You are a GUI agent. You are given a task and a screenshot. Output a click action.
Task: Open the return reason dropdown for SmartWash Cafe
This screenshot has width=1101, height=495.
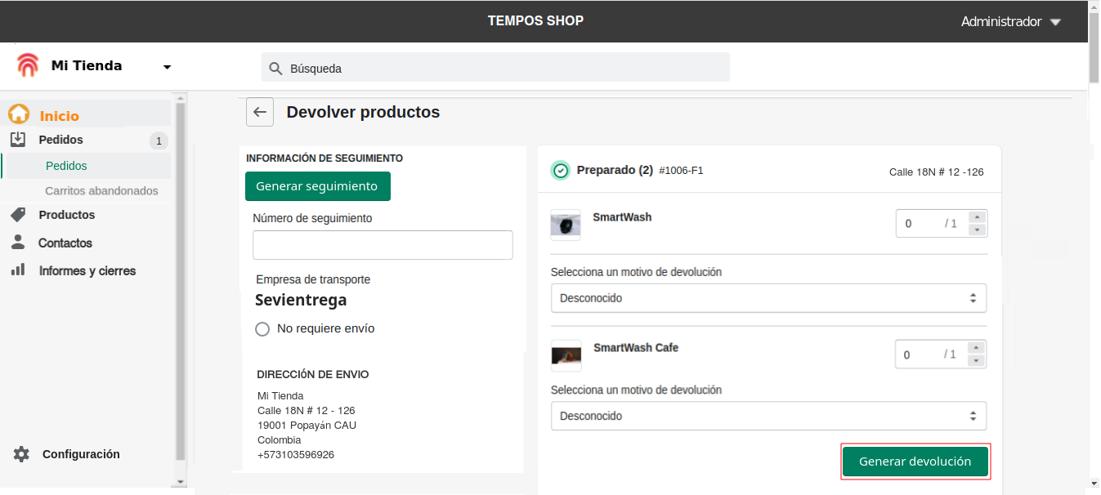pos(768,416)
